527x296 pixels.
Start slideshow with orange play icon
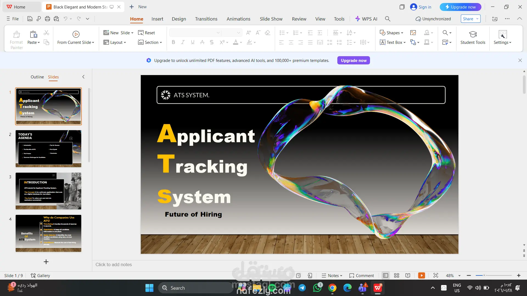click(421, 275)
